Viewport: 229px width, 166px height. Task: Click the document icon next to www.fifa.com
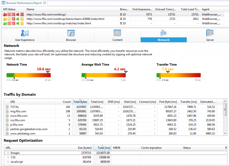click(x=7, y=116)
